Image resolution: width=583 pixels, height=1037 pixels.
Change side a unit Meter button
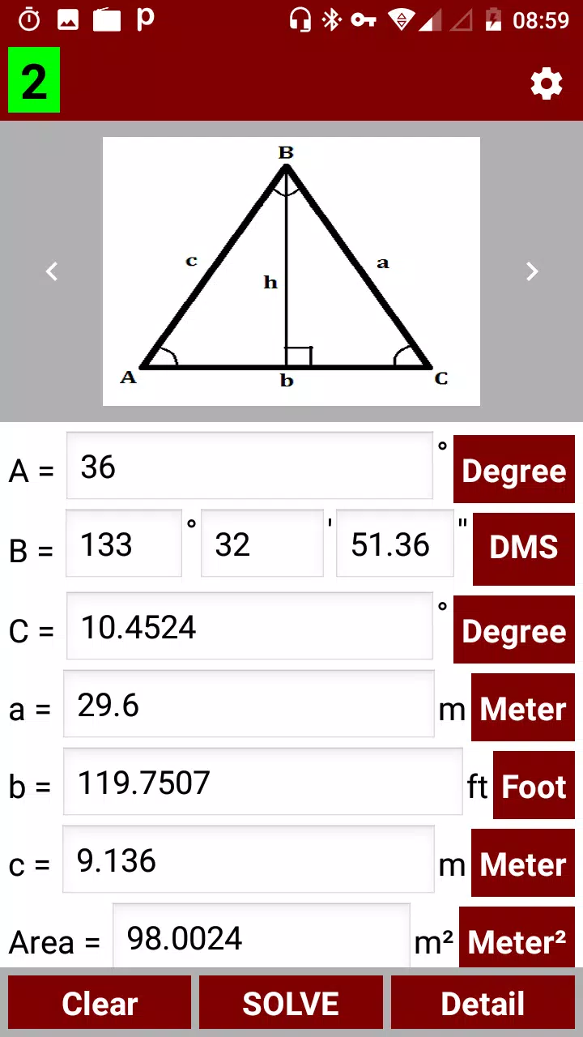click(x=523, y=709)
